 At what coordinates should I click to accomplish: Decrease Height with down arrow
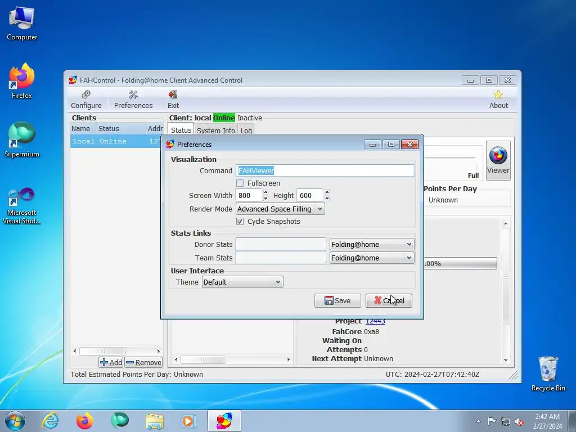(327, 199)
